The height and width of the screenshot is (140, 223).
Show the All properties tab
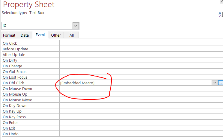tap(71, 35)
